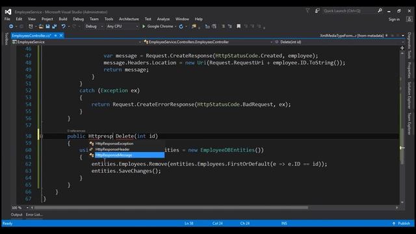Close the EmployeesController.cs tab
This screenshot has width=416, height=234.
(x=61, y=35)
